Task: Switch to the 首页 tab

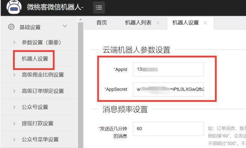Action: tap(102, 22)
